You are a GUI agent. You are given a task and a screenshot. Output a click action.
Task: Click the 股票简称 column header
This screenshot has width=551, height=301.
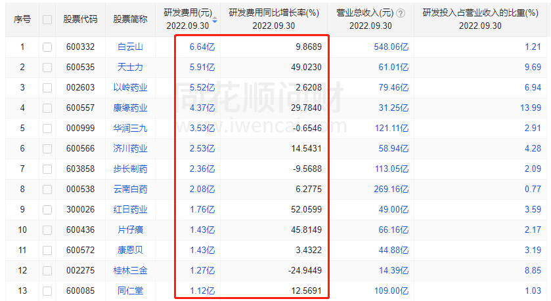pos(130,19)
